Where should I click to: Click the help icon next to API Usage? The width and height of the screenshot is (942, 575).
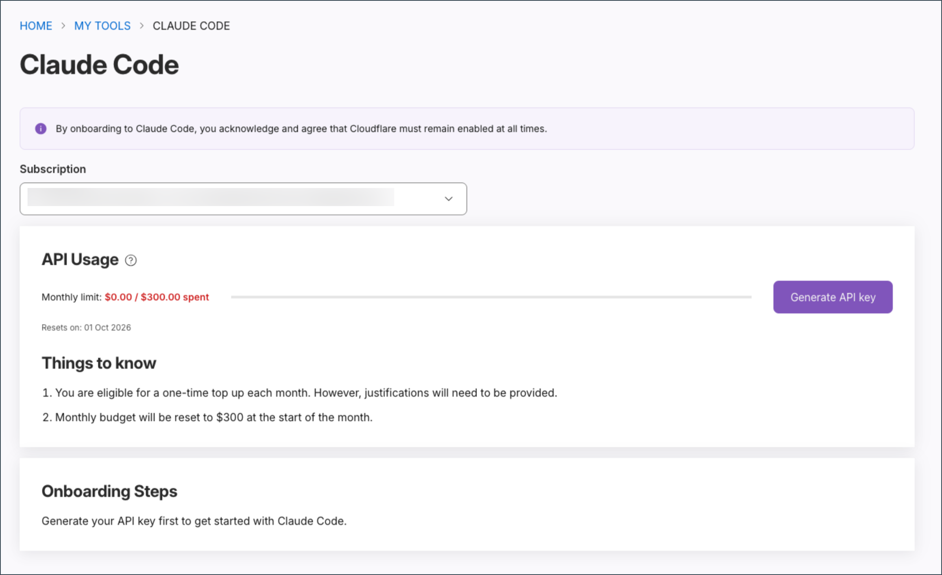131,260
